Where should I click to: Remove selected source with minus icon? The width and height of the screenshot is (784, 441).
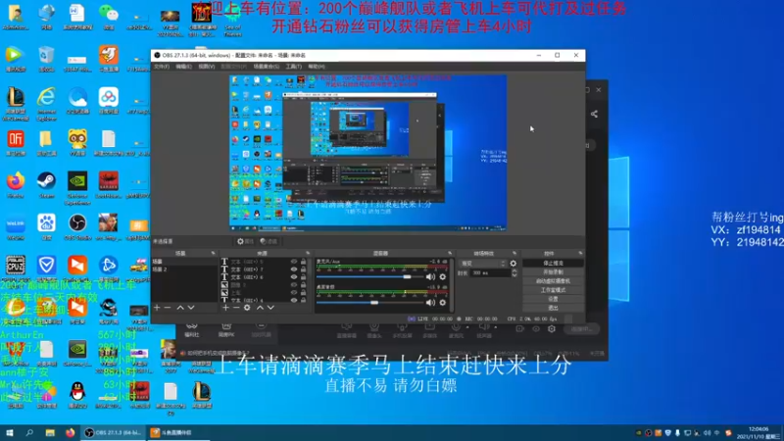[236, 308]
